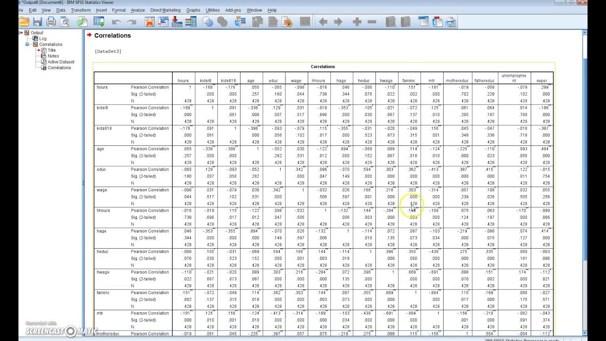Viewport: 606px width, 341px height.
Task: Go to Case toolbar icon
Action: [x=163, y=21]
